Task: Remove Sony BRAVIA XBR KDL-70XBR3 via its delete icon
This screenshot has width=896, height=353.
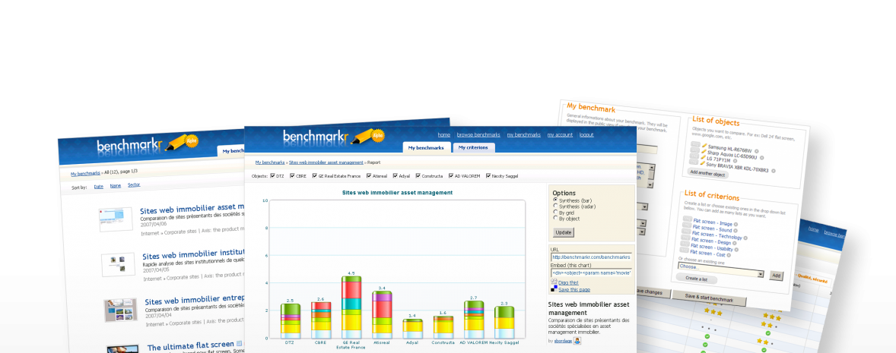Action: pyautogui.click(x=773, y=170)
